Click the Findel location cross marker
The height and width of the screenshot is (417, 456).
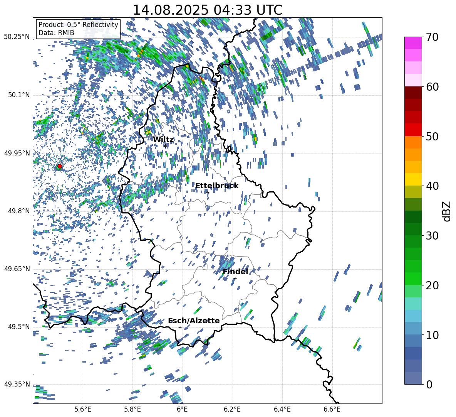coord(235,279)
